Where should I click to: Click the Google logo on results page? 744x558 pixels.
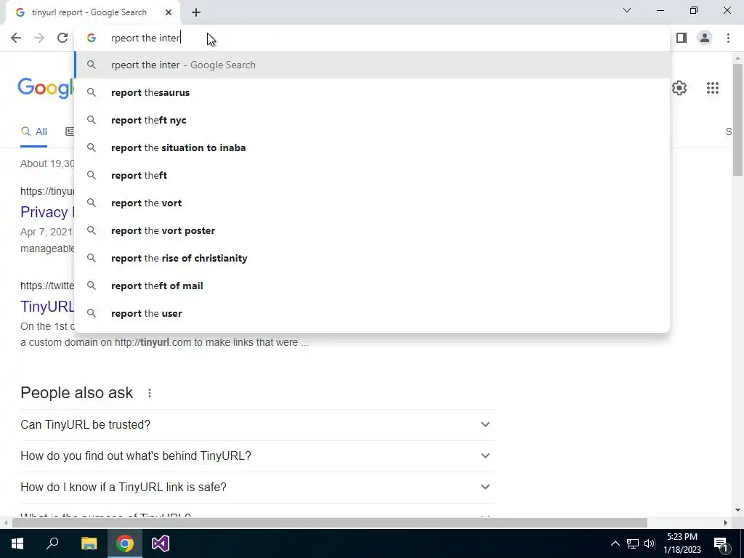click(x=46, y=88)
